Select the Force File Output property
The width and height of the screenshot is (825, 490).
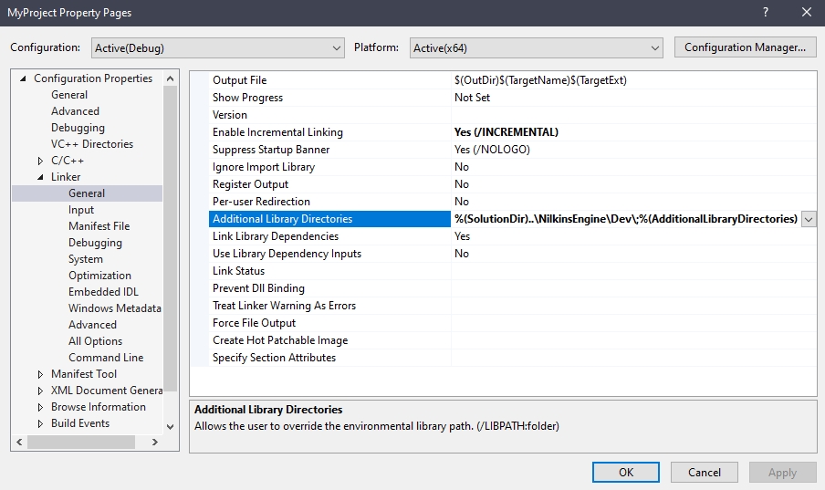coord(513,324)
